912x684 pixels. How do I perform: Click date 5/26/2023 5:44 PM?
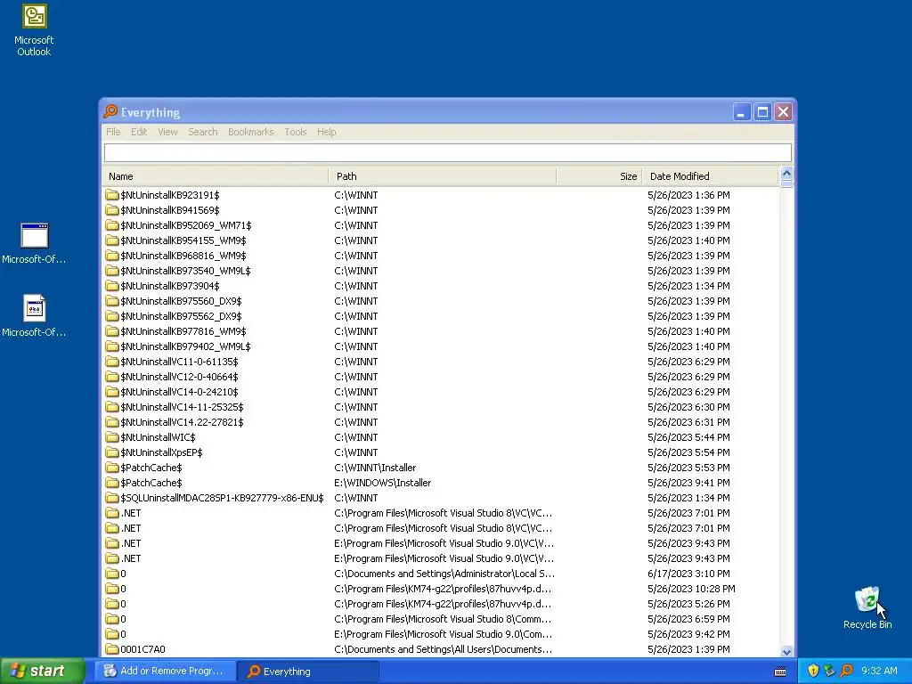click(x=688, y=436)
